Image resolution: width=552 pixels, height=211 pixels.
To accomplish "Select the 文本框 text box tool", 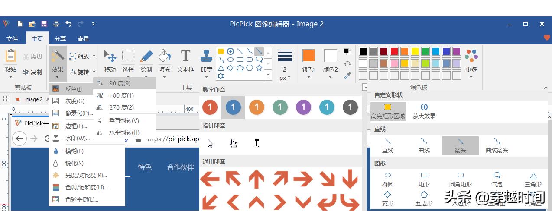I will [x=186, y=62].
